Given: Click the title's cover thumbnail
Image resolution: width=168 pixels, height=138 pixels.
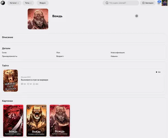Looking at the screenshot, I should click(x=11, y=81).
